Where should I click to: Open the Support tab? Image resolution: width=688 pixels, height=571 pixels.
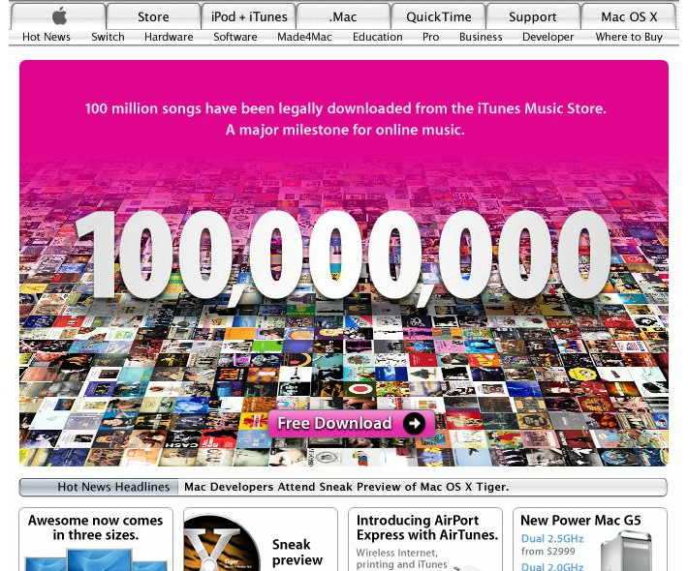pos(533,16)
